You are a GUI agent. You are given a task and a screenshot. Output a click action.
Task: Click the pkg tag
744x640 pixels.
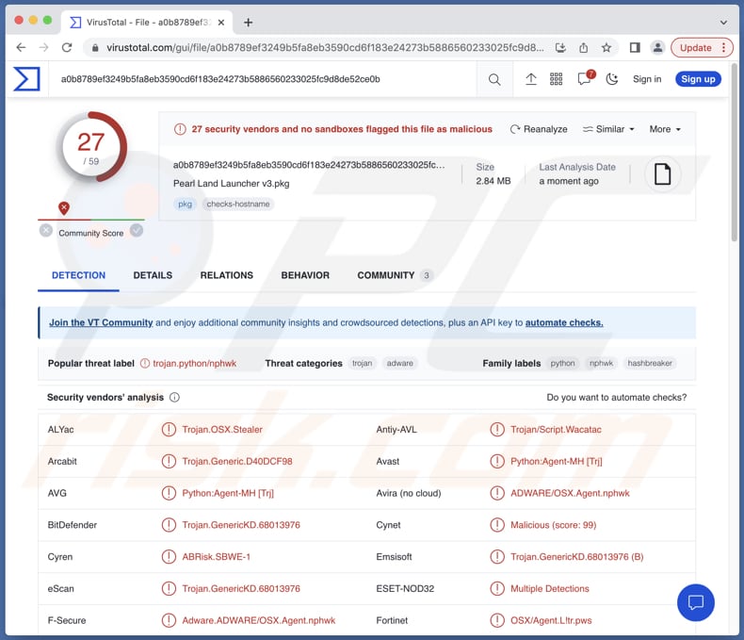[x=185, y=205]
